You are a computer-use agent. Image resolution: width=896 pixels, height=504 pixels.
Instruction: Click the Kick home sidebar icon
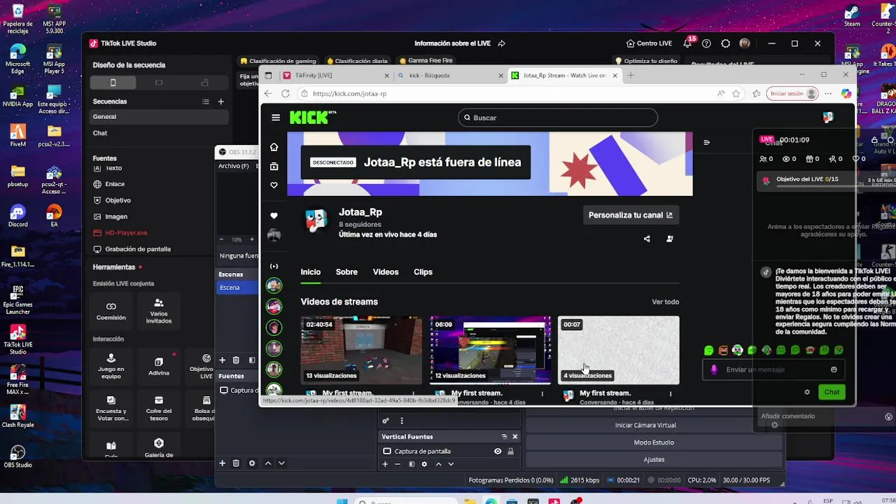click(x=274, y=147)
